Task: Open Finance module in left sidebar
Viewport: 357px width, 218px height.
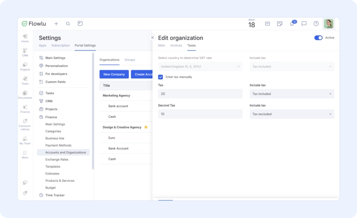Action: [25, 108]
